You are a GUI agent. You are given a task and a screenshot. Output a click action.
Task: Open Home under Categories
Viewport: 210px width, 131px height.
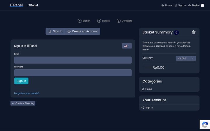point(147,89)
